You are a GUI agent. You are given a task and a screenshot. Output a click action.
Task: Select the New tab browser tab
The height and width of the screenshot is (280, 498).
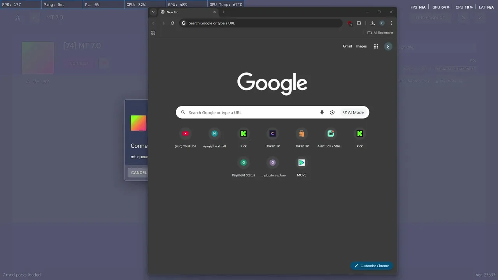click(188, 12)
